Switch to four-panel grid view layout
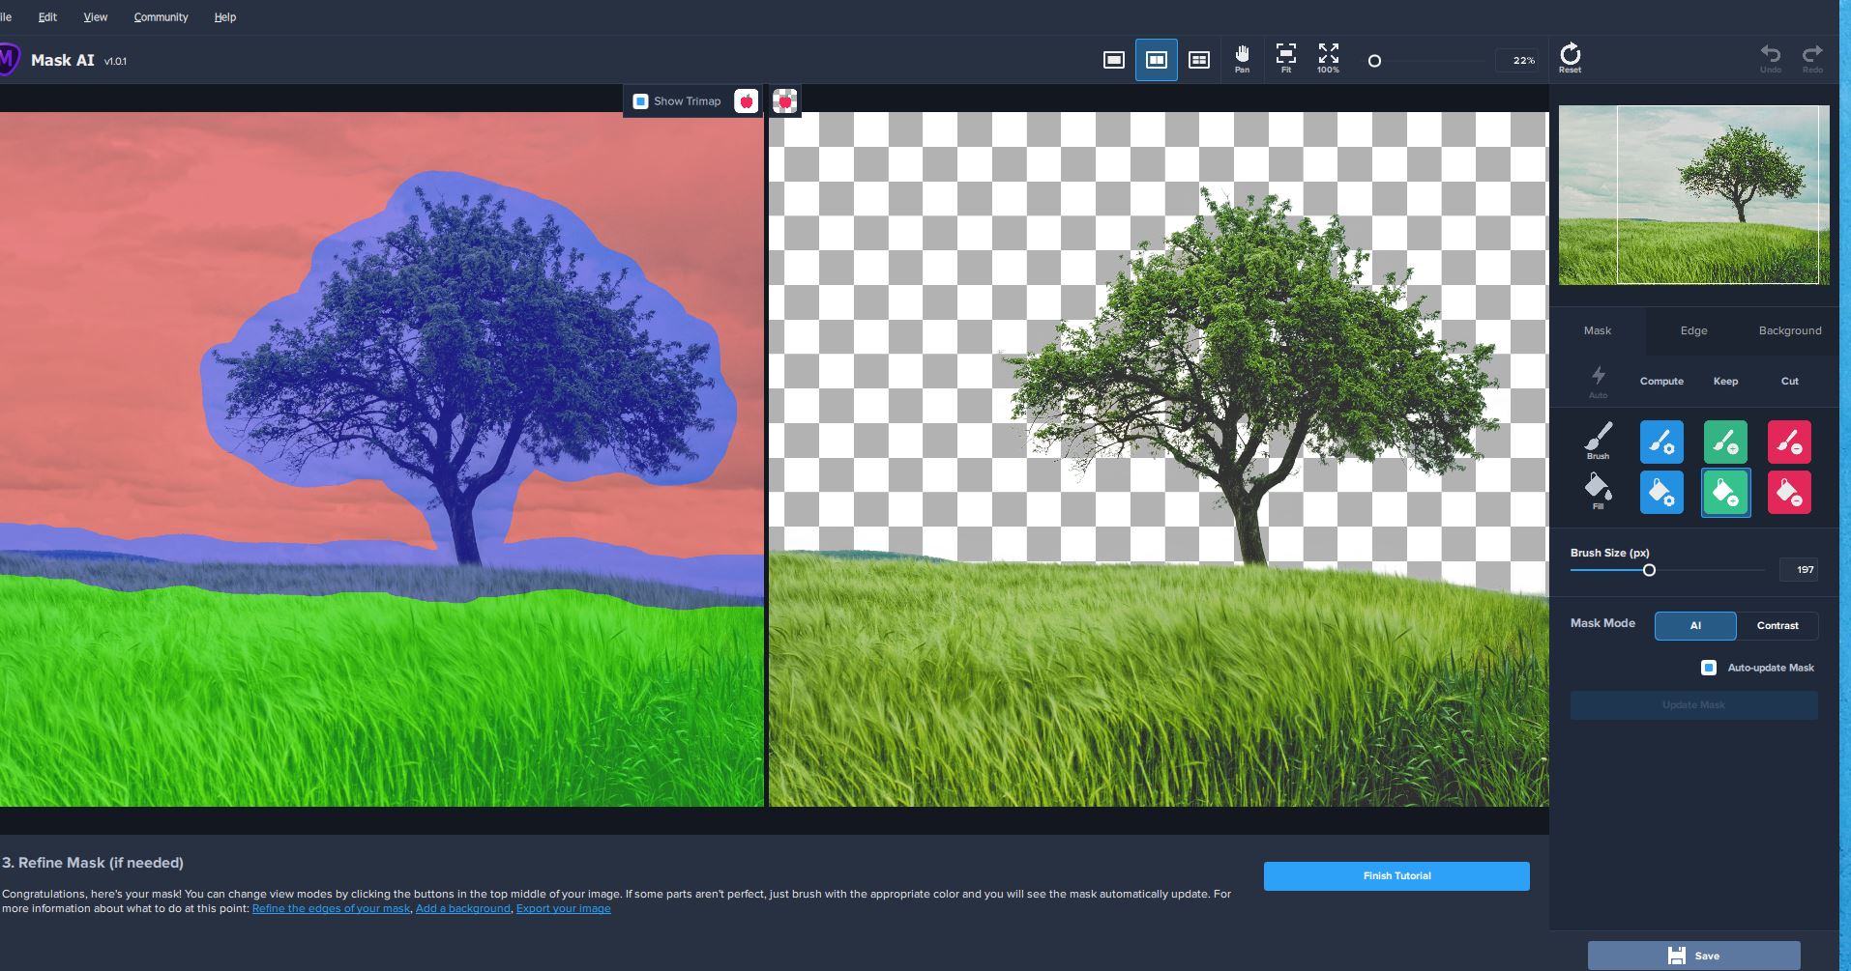The image size is (1851, 971). point(1199,60)
